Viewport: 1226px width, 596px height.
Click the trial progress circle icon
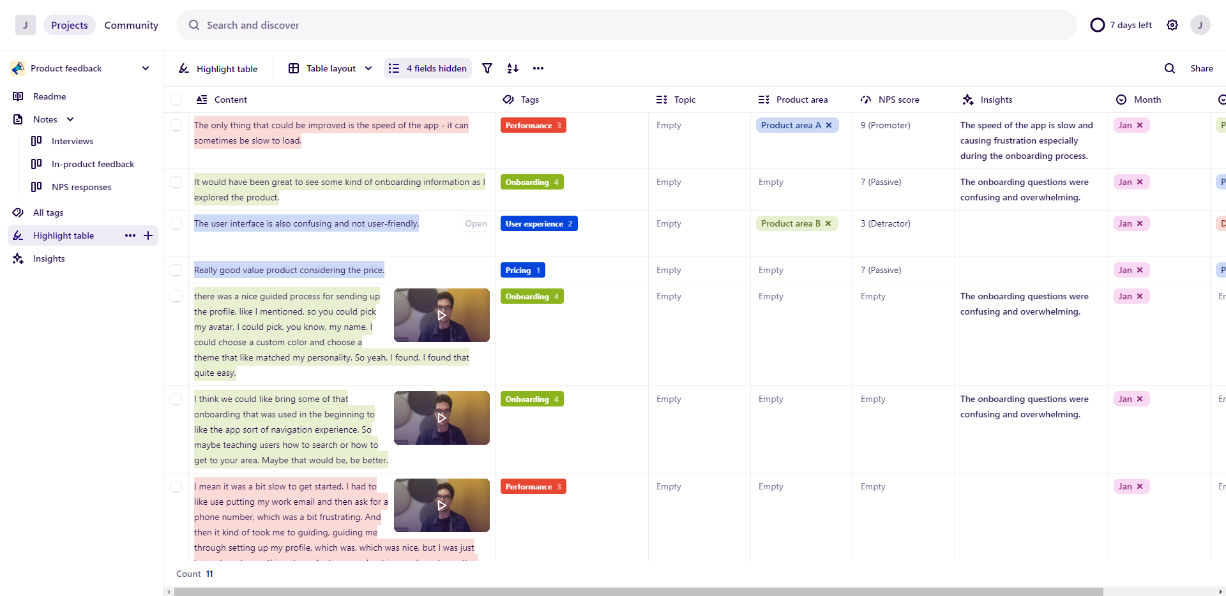pyautogui.click(x=1098, y=25)
